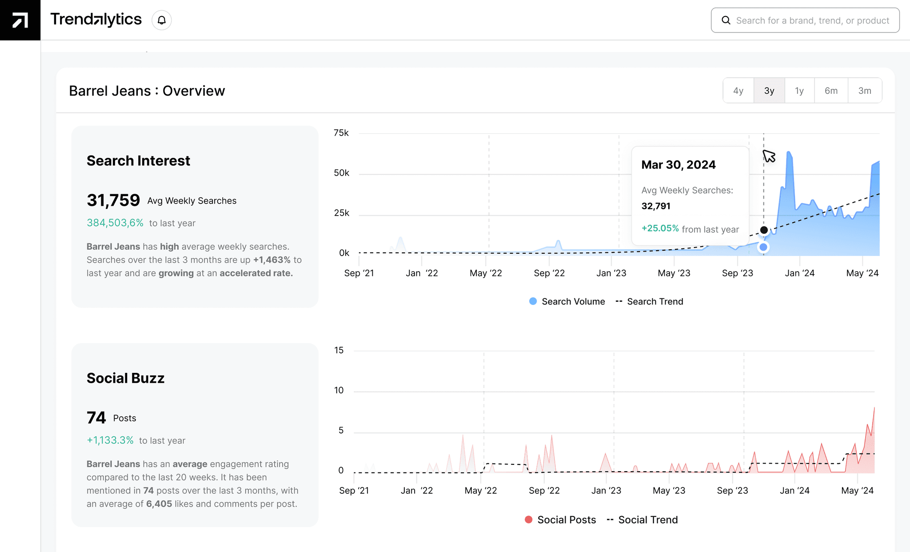910x552 pixels.
Task: Open notifications with the bell icon
Action: (161, 20)
